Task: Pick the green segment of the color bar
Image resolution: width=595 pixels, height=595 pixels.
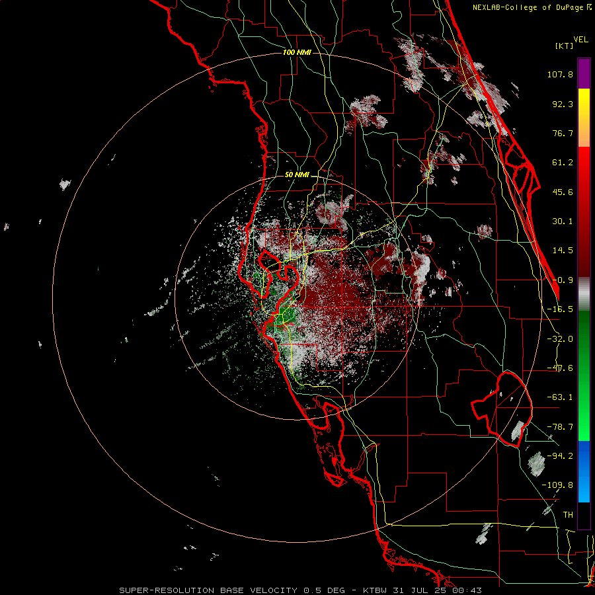Action: (584, 376)
